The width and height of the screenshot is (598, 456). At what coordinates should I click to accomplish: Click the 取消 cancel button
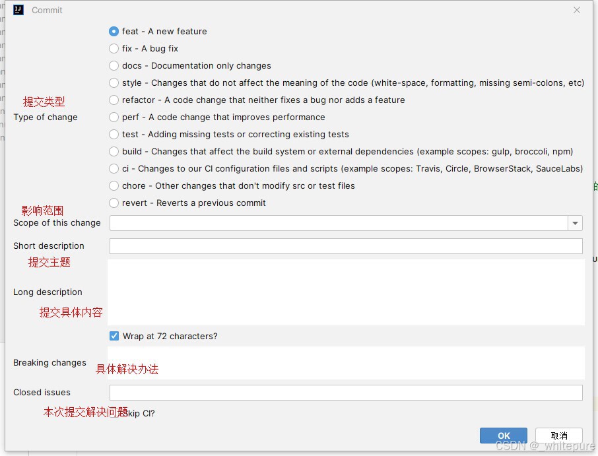point(558,436)
